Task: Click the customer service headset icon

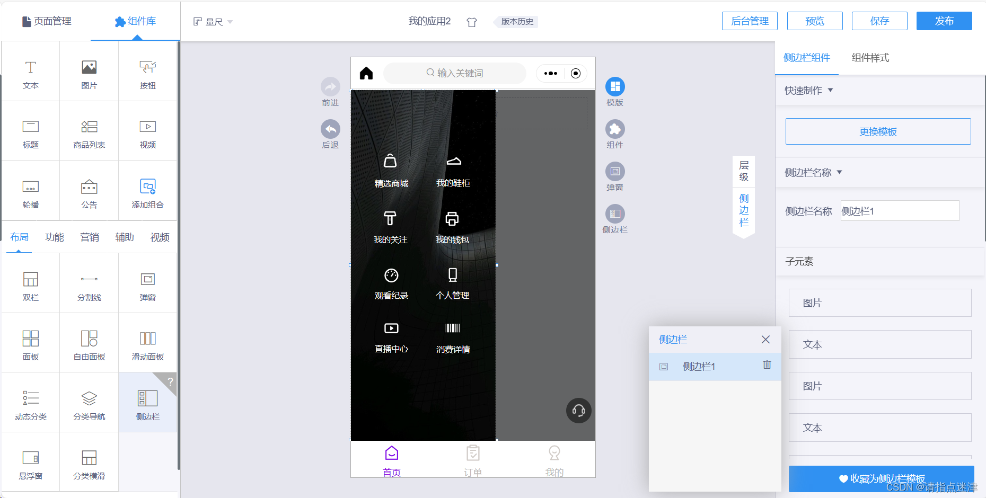Action: pos(579,411)
